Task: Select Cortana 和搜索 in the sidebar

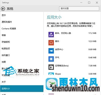Action: point(9,28)
